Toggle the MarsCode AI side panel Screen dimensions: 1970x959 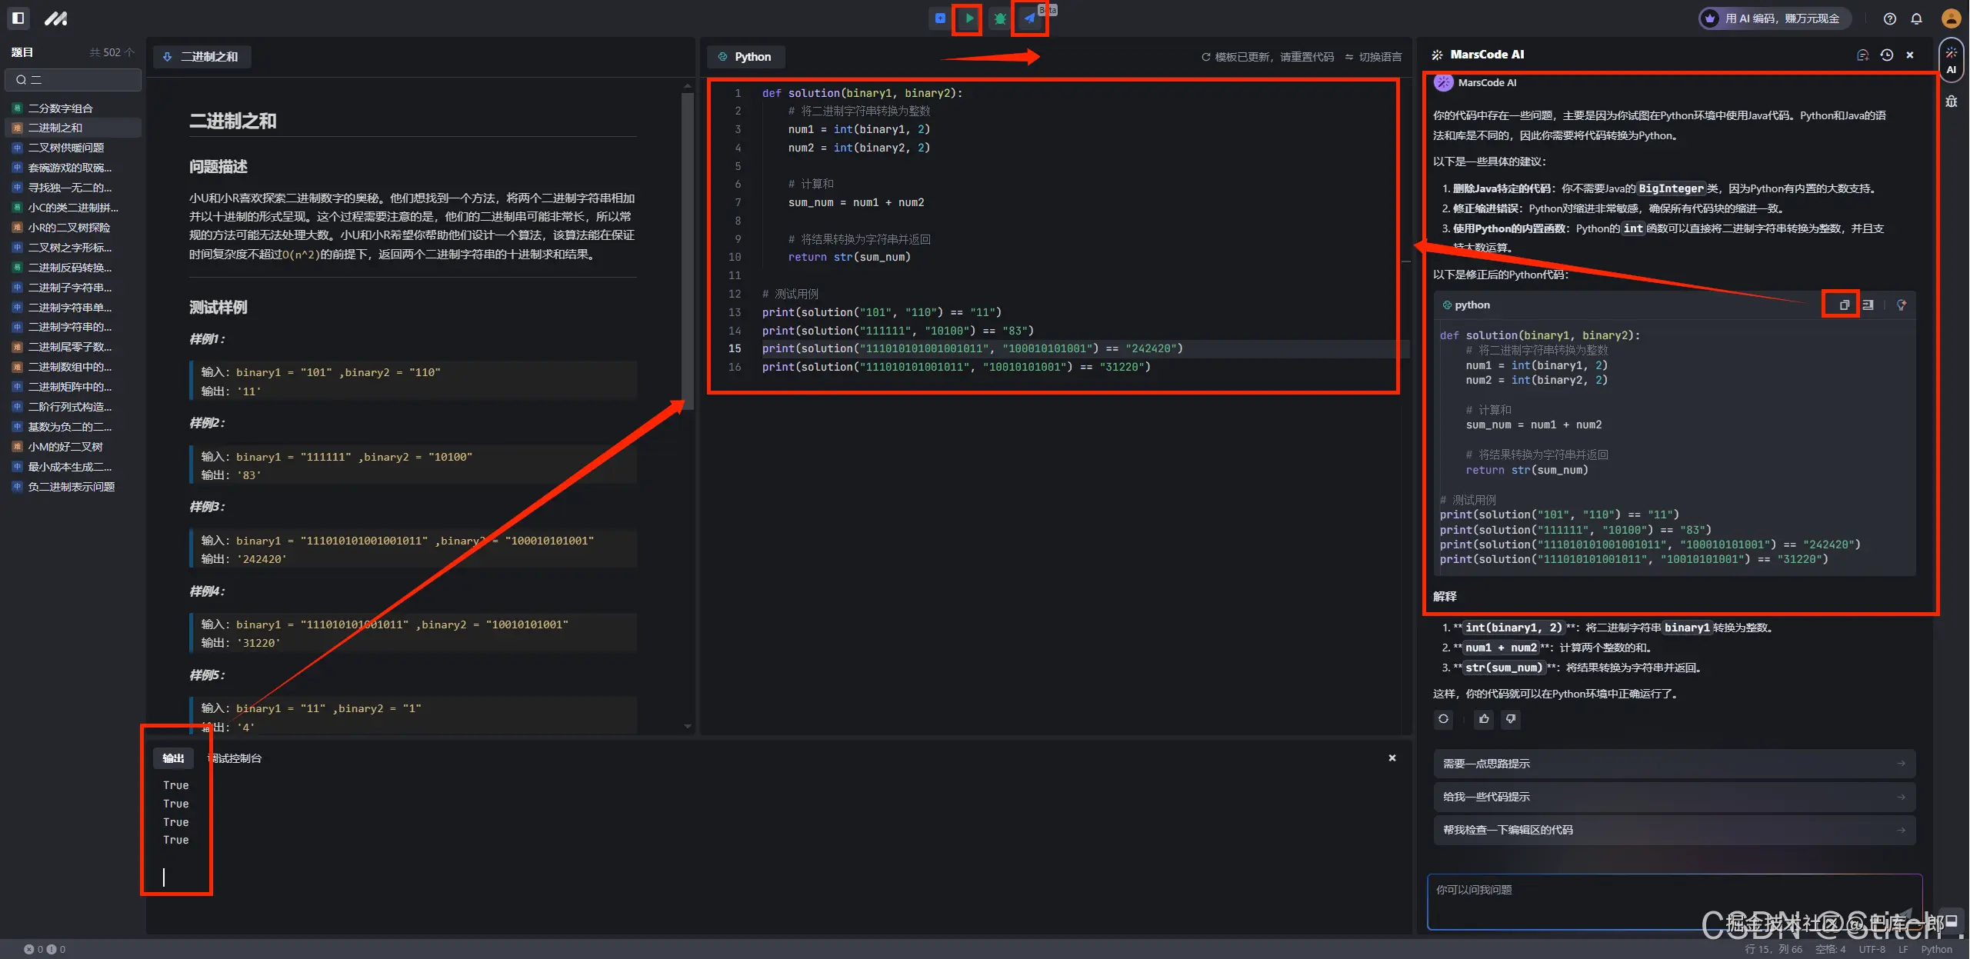[1951, 60]
